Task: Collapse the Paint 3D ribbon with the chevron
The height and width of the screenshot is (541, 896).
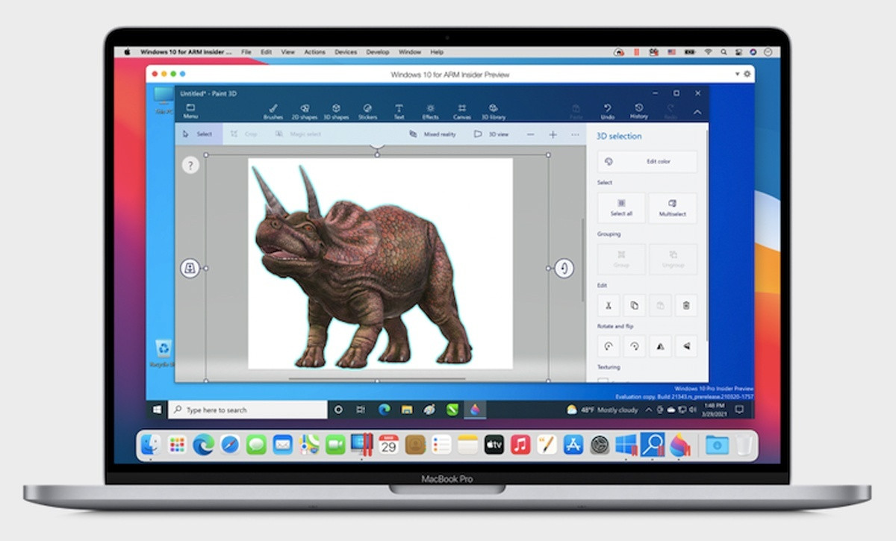Action: point(697,112)
